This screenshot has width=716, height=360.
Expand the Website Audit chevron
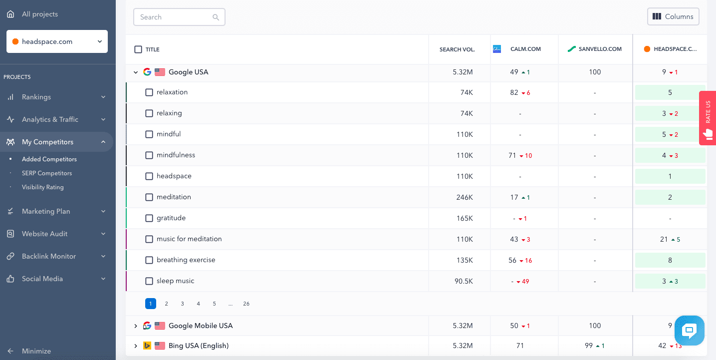click(x=103, y=234)
